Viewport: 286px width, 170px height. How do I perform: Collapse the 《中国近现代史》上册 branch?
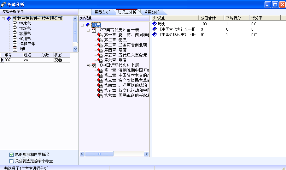[88, 65]
